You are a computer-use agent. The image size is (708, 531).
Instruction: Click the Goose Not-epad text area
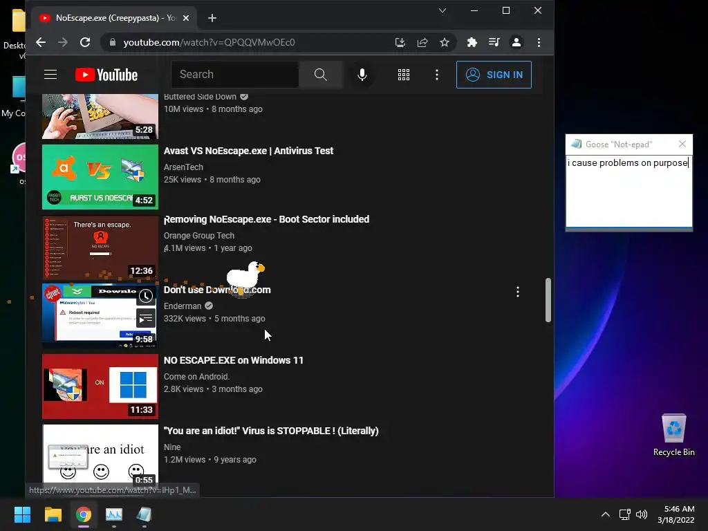[629, 192]
